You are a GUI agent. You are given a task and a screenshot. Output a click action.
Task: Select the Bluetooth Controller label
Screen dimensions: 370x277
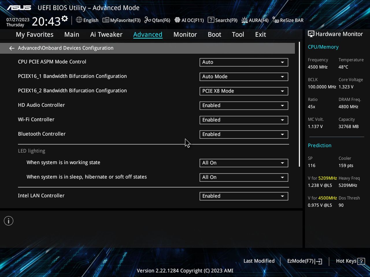(x=42, y=134)
